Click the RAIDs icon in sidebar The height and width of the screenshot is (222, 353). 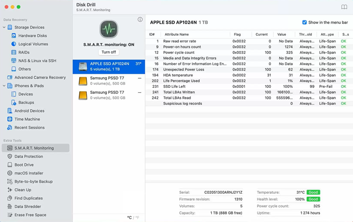pyautogui.click(x=14, y=52)
